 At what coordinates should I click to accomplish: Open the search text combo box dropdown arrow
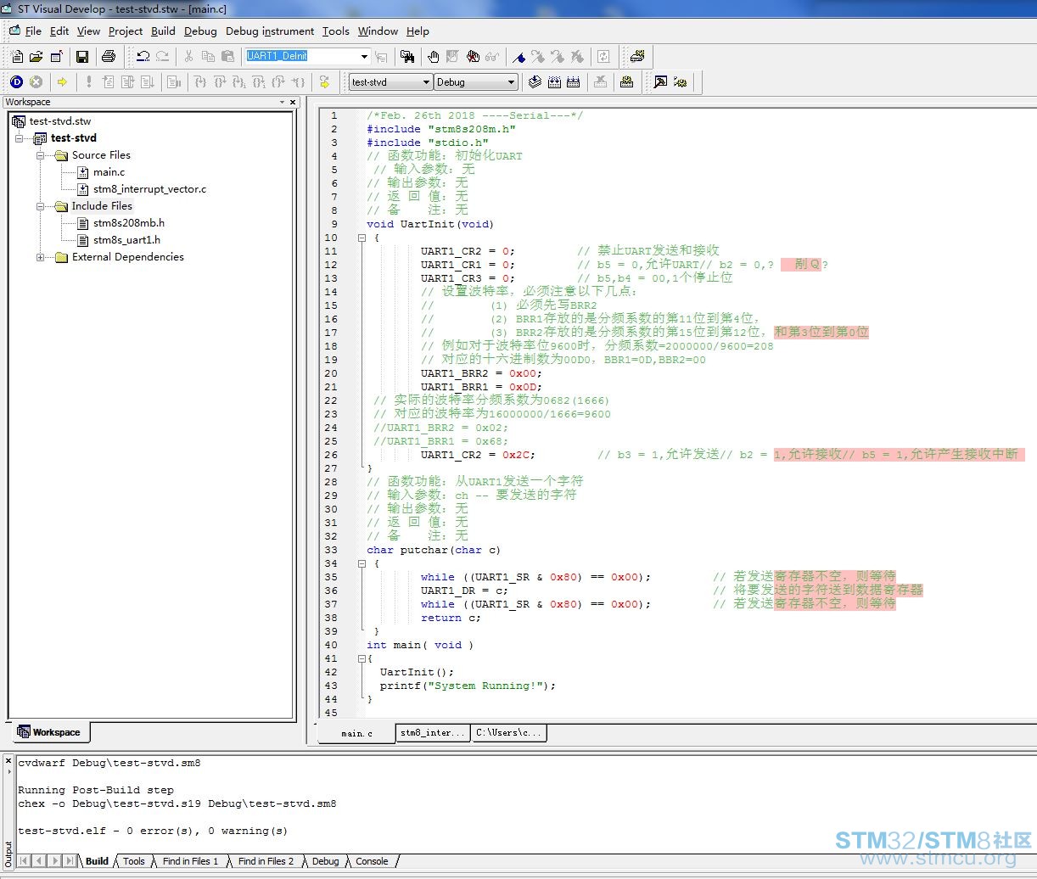364,57
